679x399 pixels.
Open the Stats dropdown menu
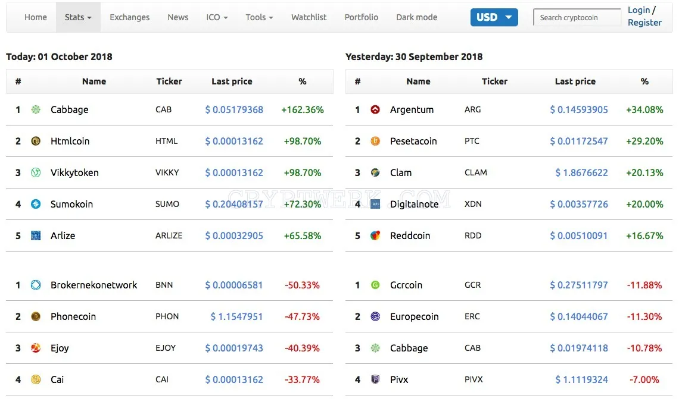point(78,17)
